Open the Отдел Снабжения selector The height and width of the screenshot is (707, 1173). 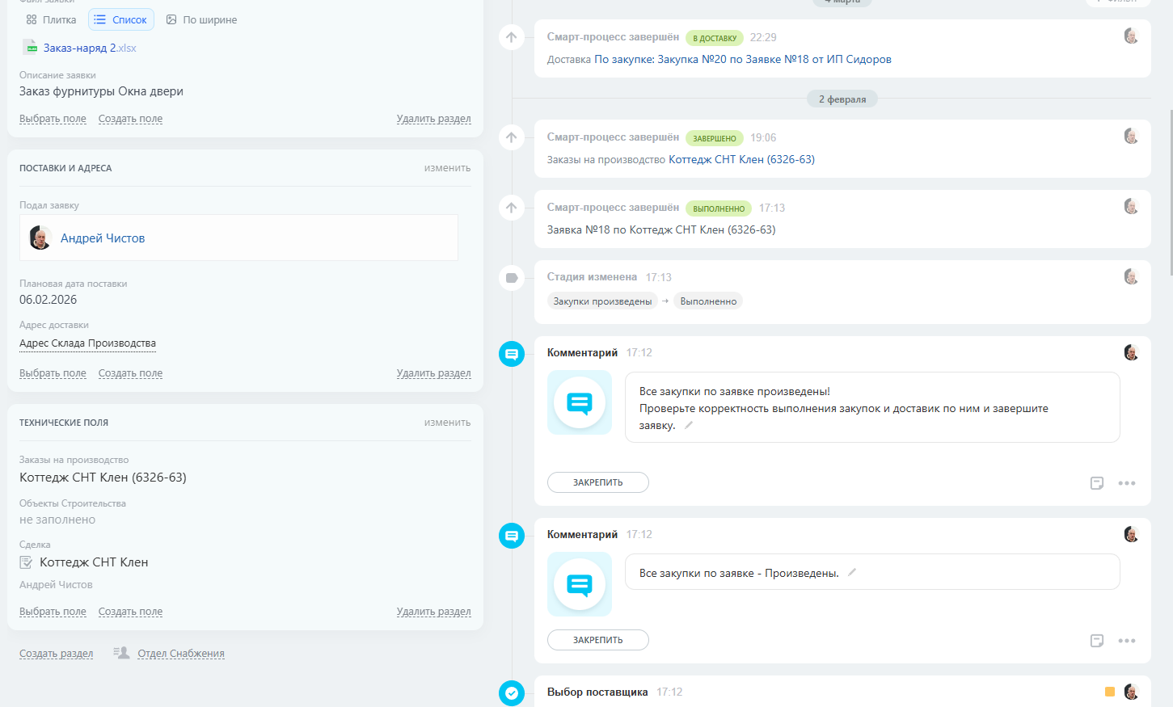[x=181, y=654]
